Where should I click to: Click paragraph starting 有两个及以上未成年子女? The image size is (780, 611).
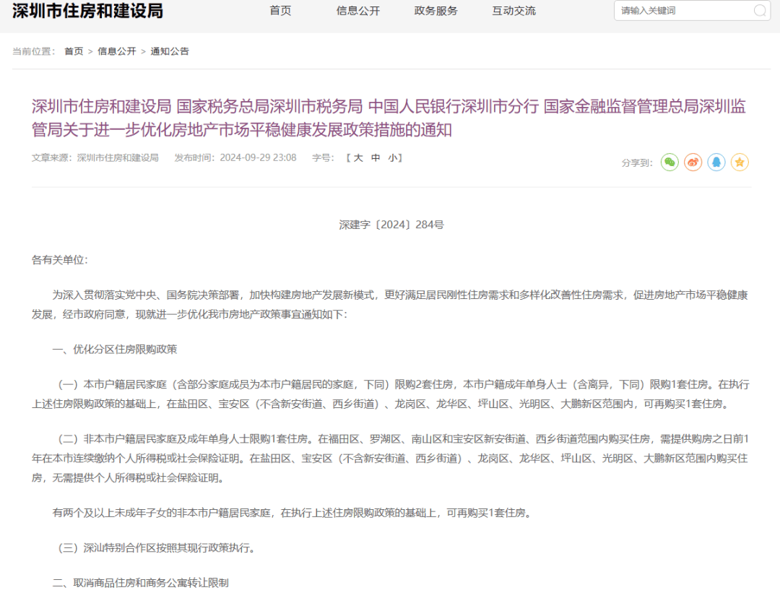(292, 513)
